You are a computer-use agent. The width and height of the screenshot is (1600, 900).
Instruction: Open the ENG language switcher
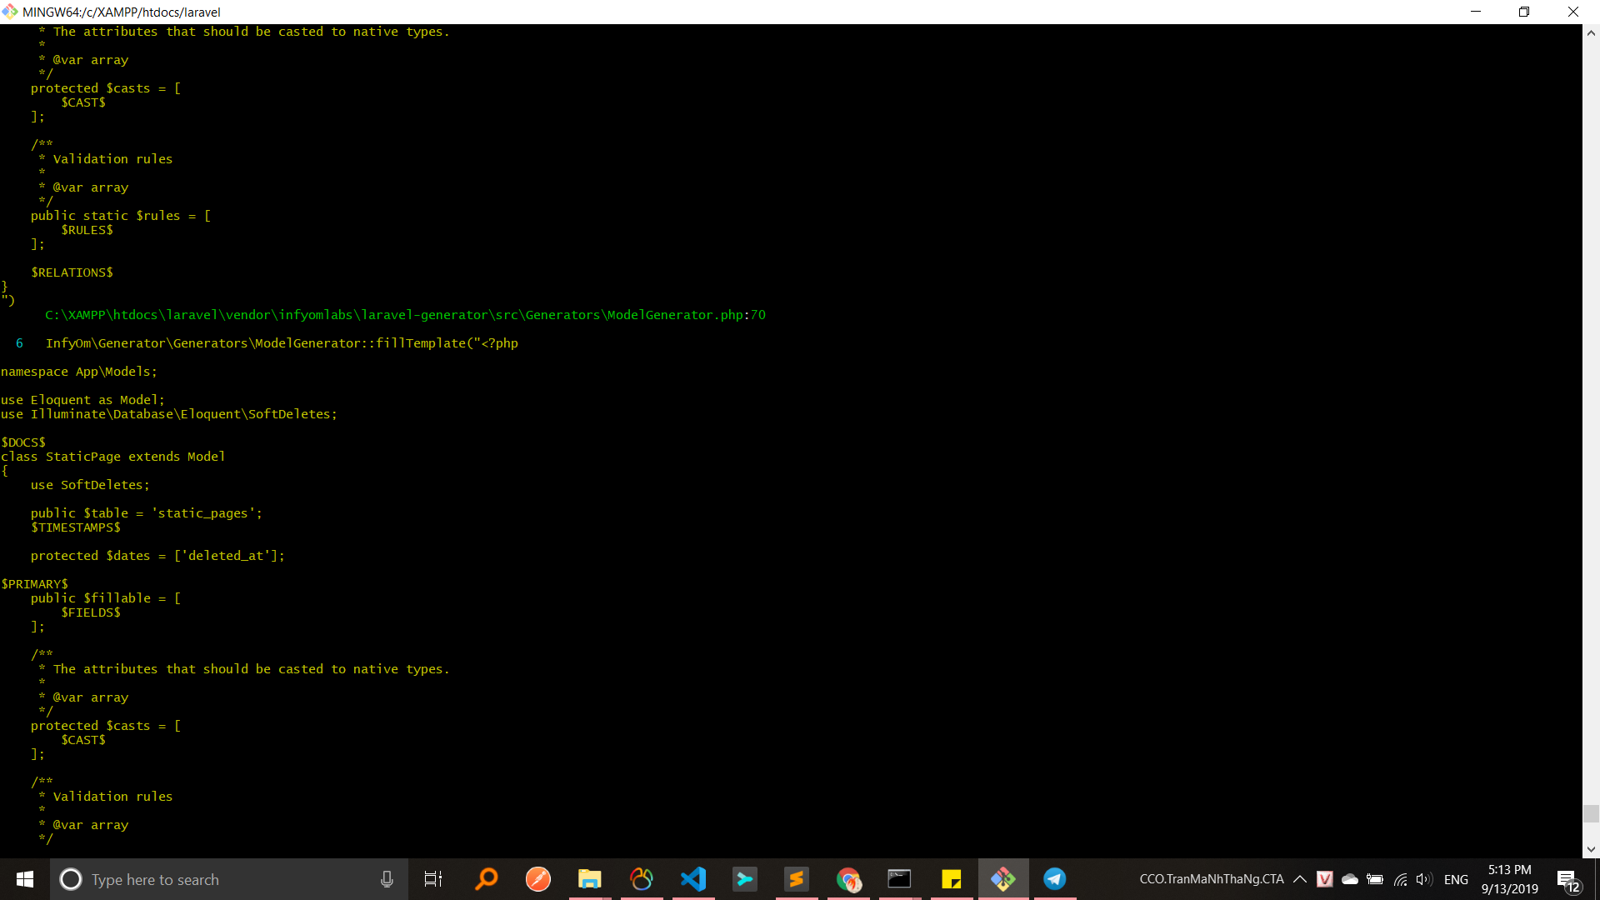(x=1456, y=878)
